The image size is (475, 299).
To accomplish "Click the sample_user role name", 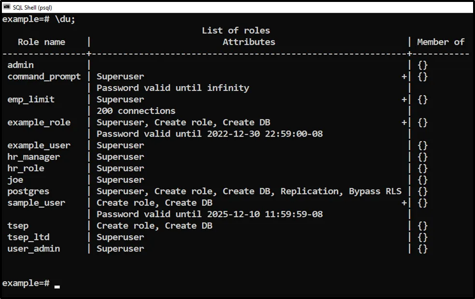I will [36, 203].
